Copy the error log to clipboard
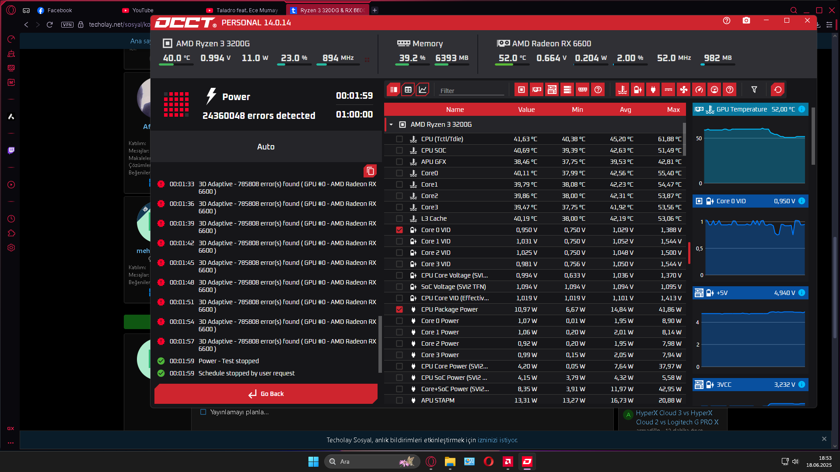The width and height of the screenshot is (840, 472). pyautogui.click(x=370, y=171)
